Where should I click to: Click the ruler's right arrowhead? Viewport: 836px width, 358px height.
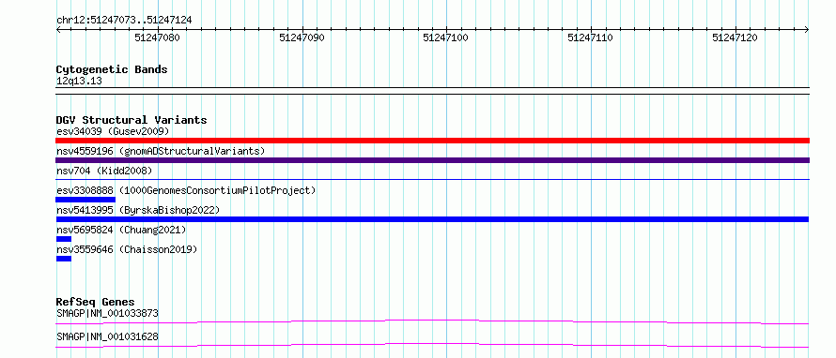click(807, 30)
